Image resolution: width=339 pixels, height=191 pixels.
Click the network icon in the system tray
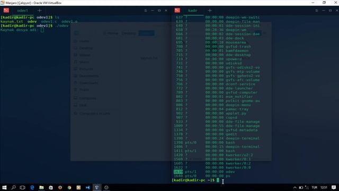[x=307, y=187]
